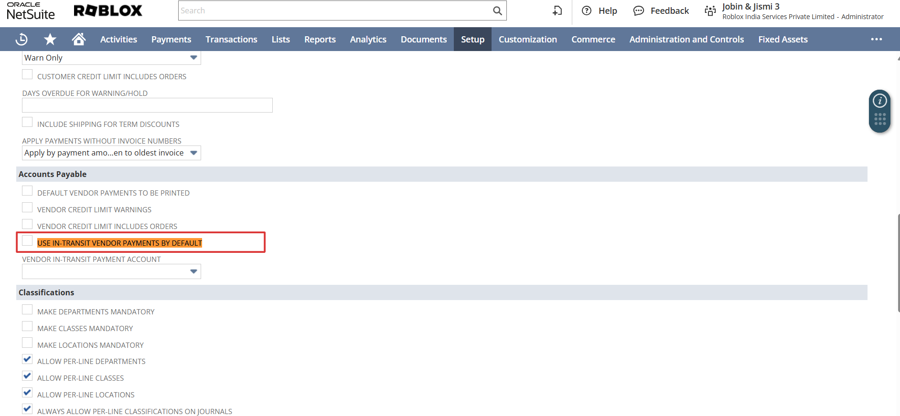900x416 pixels.
Task: Show more menus with ellipsis icon
Action: [x=876, y=39]
